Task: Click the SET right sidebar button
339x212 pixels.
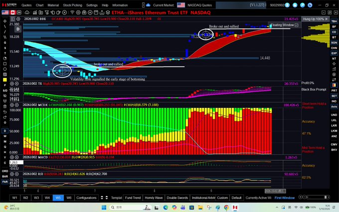Action: (334, 96)
